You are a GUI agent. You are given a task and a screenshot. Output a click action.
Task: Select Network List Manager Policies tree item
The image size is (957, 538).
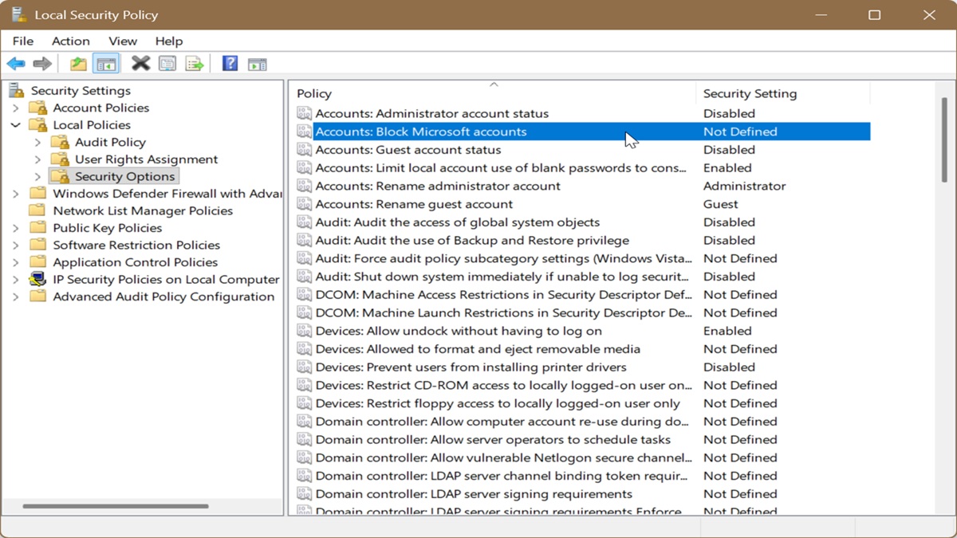(143, 210)
